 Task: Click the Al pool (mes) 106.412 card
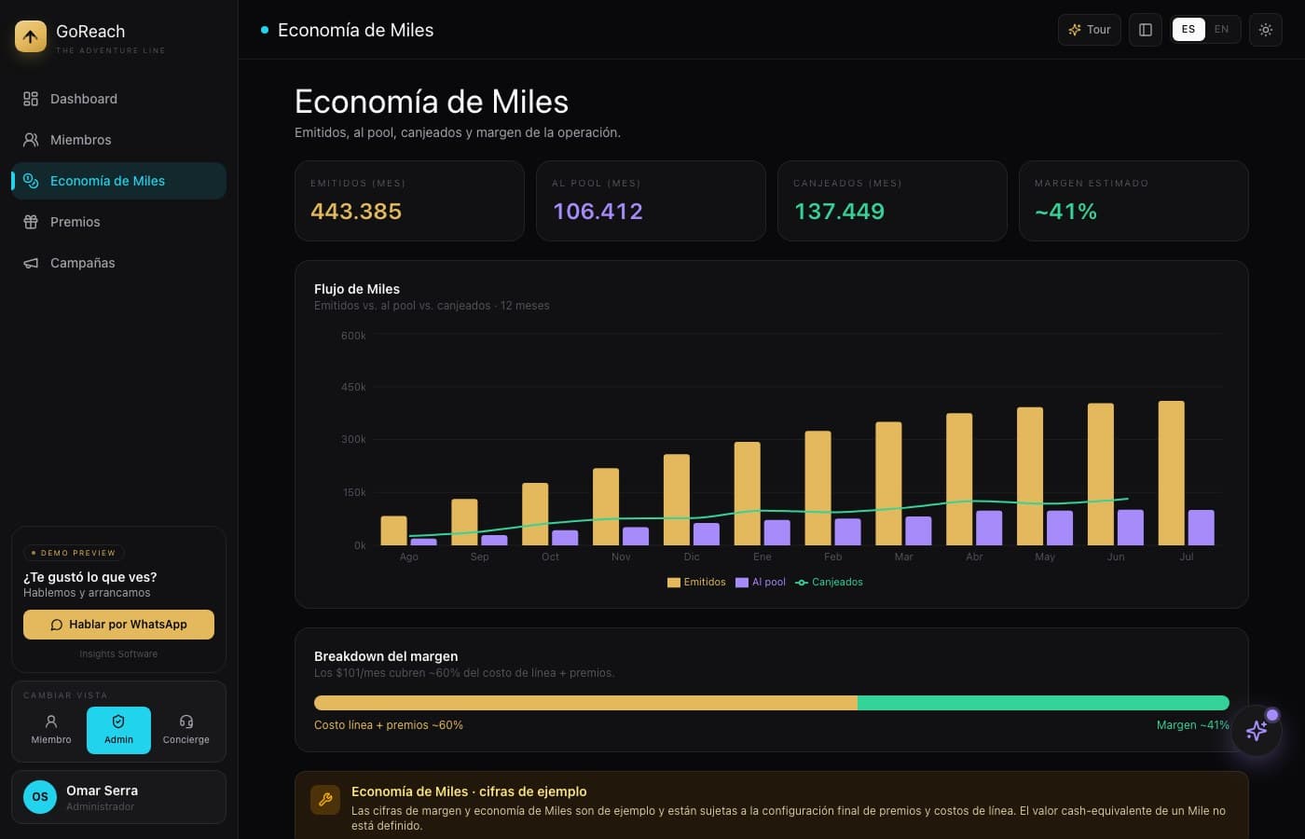click(x=651, y=200)
